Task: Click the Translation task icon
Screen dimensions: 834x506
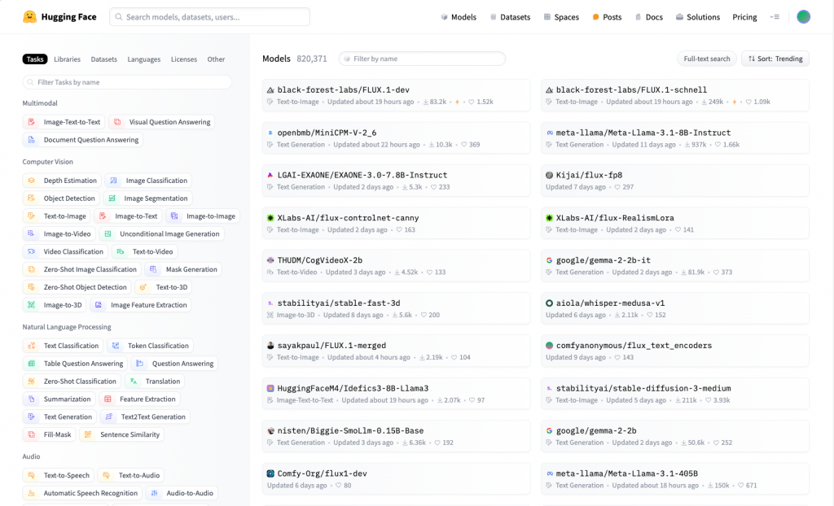Action: 134,381
